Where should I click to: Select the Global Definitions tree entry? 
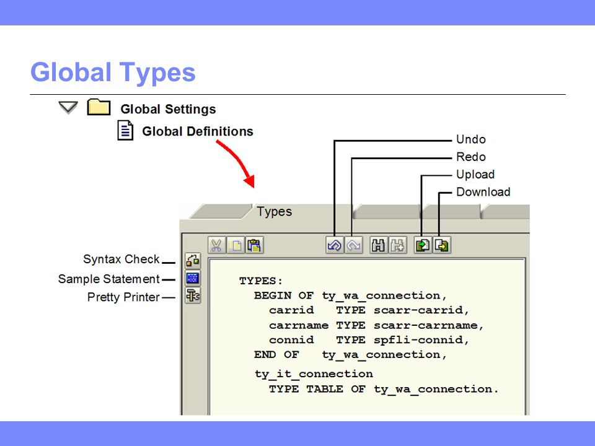[x=197, y=131]
